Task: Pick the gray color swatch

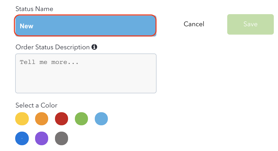Action: pyautogui.click(x=62, y=138)
